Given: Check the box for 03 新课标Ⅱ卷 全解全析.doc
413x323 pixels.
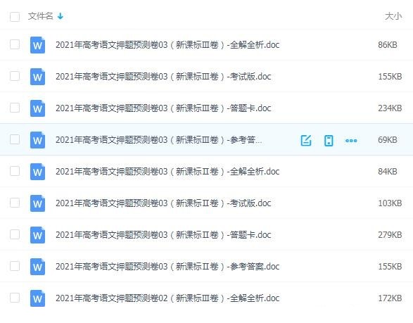Looking at the screenshot, I should coord(15,171).
